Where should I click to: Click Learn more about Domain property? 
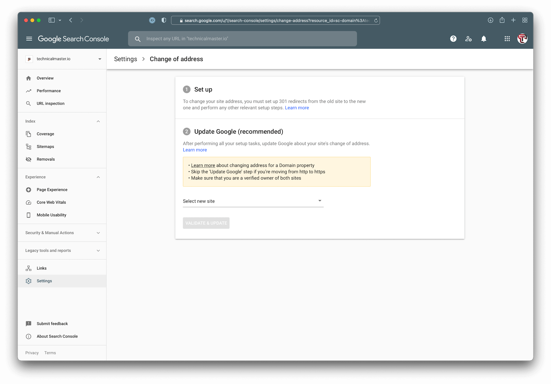pyautogui.click(x=203, y=165)
